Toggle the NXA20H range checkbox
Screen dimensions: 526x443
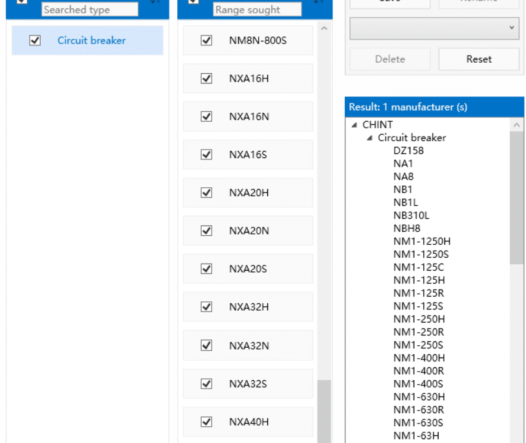(206, 192)
